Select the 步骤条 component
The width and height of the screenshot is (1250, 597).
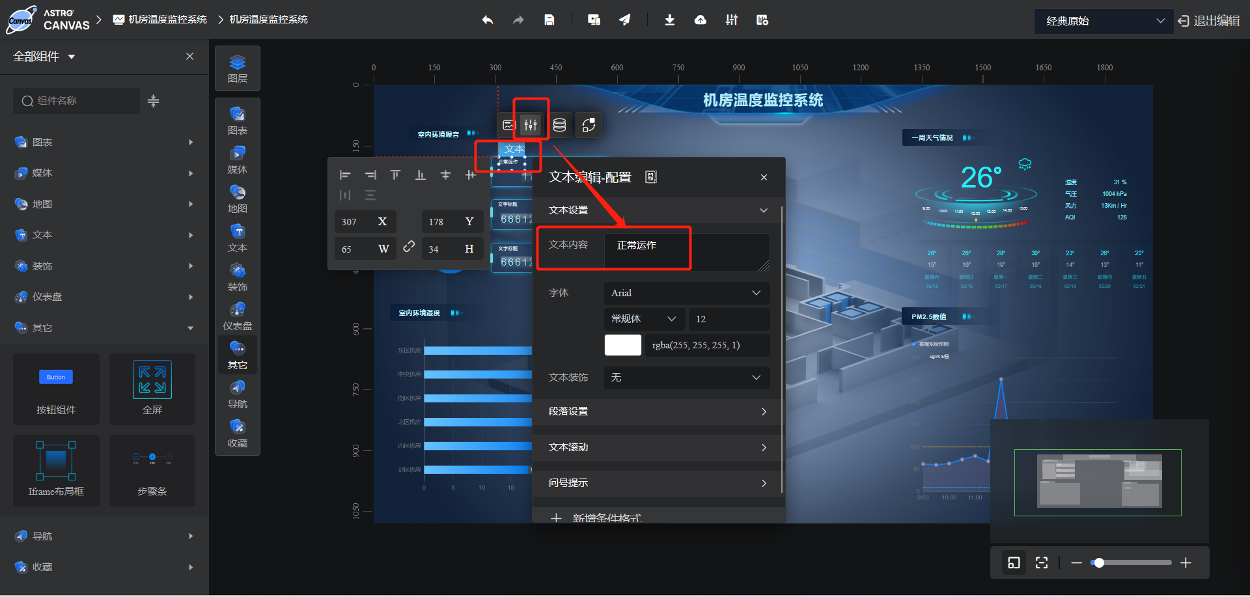tap(152, 471)
